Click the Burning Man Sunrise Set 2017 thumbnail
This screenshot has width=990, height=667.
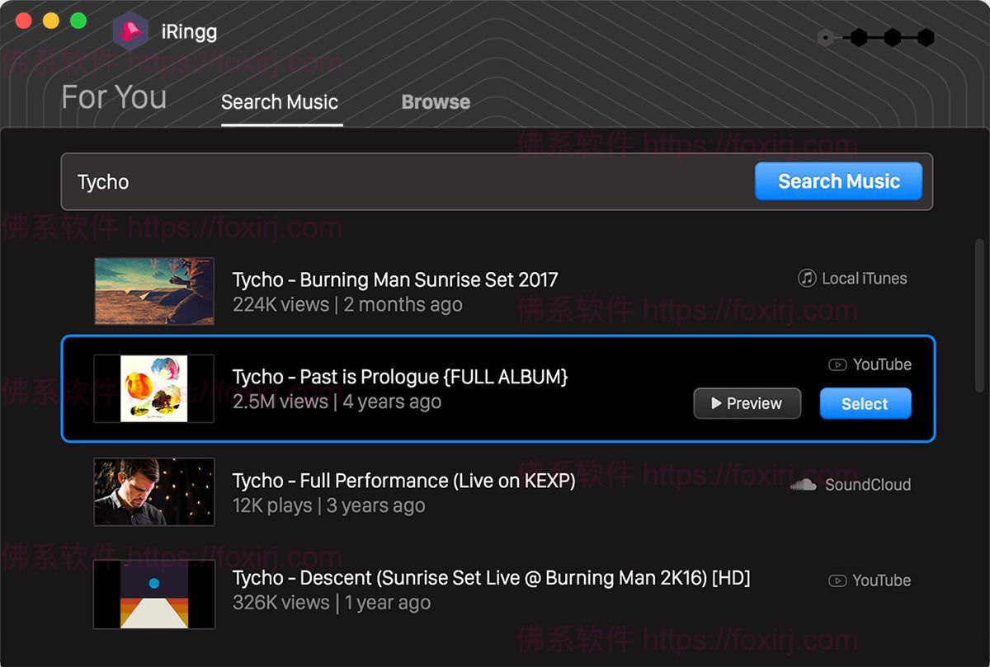tap(153, 290)
